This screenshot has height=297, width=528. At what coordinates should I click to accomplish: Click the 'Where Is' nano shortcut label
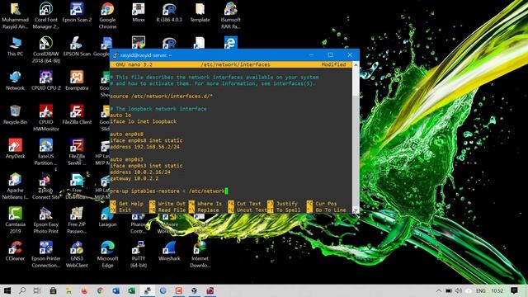pyautogui.click(x=210, y=204)
